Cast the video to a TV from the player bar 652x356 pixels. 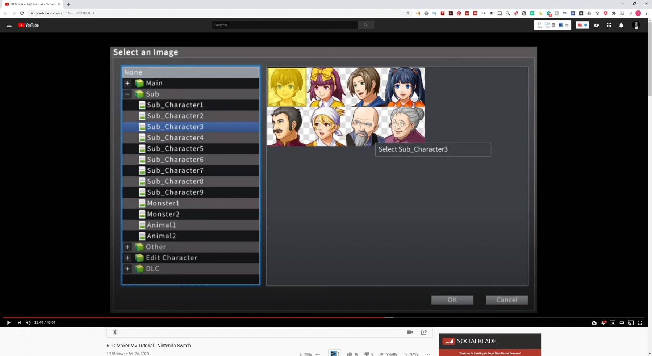631,323
